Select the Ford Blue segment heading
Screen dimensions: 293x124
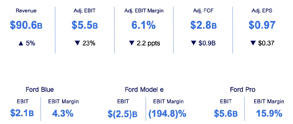[x=39, y=90]
